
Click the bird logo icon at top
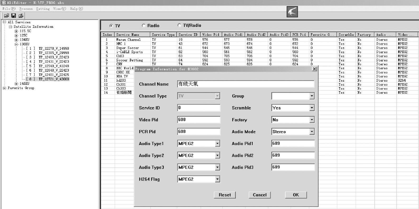point(292,12)
